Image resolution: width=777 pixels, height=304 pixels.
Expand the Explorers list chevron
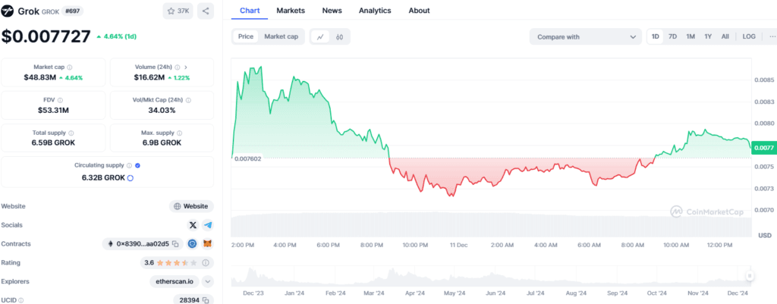(x=208, y=281)
